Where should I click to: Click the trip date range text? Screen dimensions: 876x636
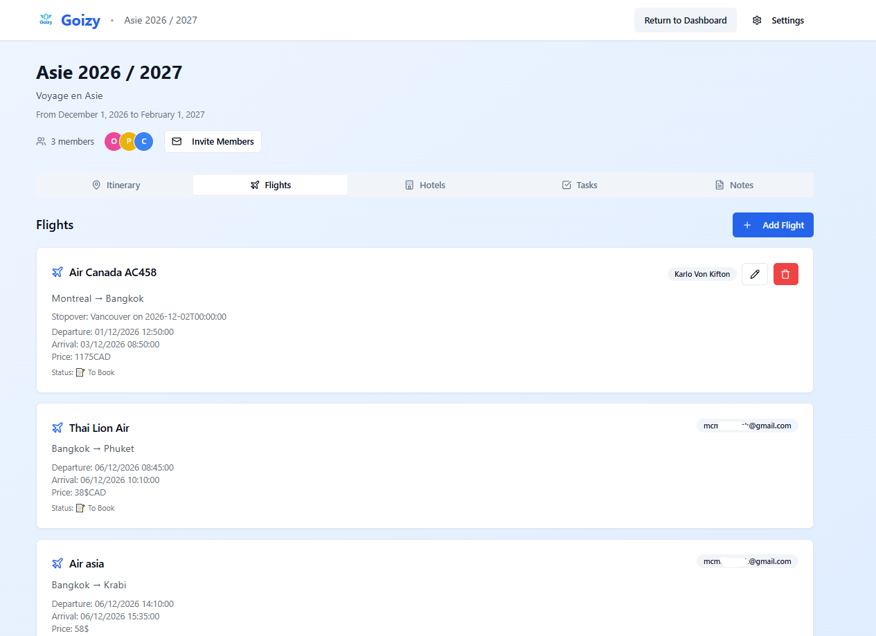click(x=120, y=115)
